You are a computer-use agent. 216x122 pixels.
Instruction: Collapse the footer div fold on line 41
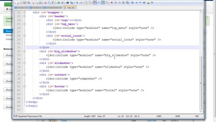(25, 86)
